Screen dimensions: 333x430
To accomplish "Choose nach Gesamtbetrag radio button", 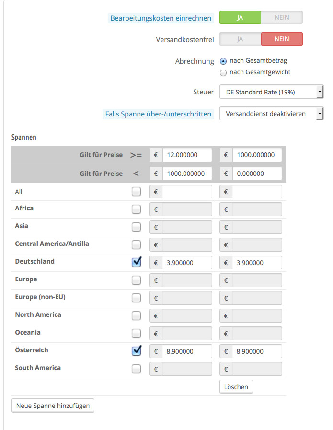I will (223, 61).
